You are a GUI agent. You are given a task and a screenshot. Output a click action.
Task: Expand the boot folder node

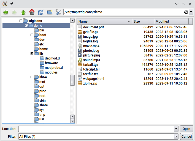(x=32, y=35)
